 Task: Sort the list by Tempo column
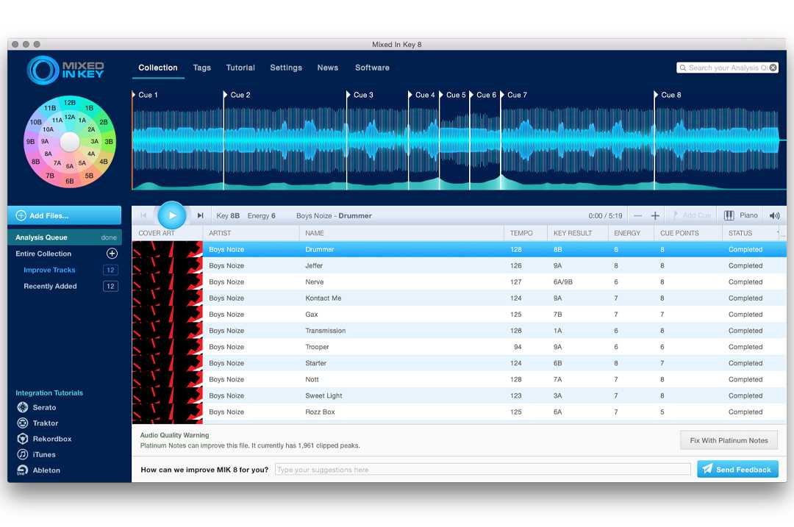tap(521, 233)
